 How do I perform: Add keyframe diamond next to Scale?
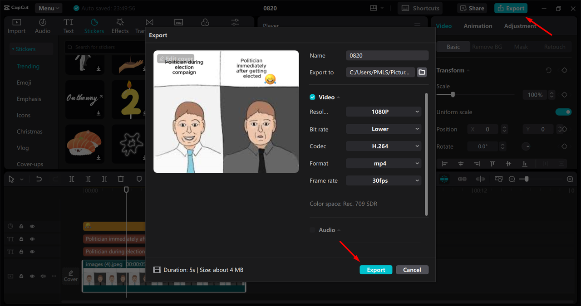point(564,95)
